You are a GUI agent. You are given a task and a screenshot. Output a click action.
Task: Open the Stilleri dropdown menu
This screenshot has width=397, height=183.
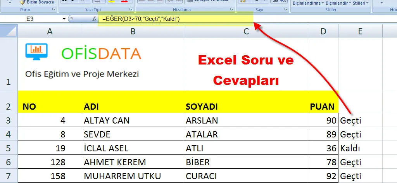(360, 3)
